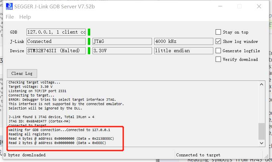Click the Clear Log button
Screen dimensions: 272x162
click(x=22, y=74)
